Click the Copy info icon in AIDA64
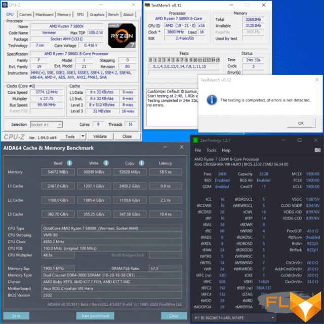 [x=142, y=163]
